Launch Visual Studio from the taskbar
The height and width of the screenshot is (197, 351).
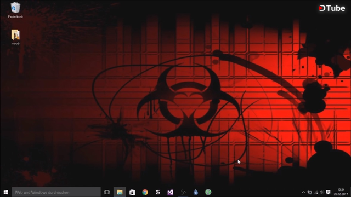coord(171,192)
